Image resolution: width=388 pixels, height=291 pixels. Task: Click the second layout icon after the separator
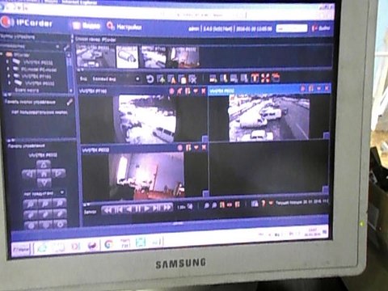(223, 78)
